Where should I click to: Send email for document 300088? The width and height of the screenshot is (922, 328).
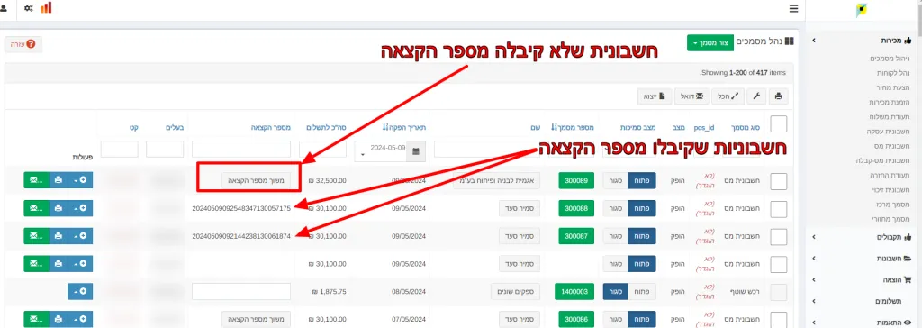[36, 208]
